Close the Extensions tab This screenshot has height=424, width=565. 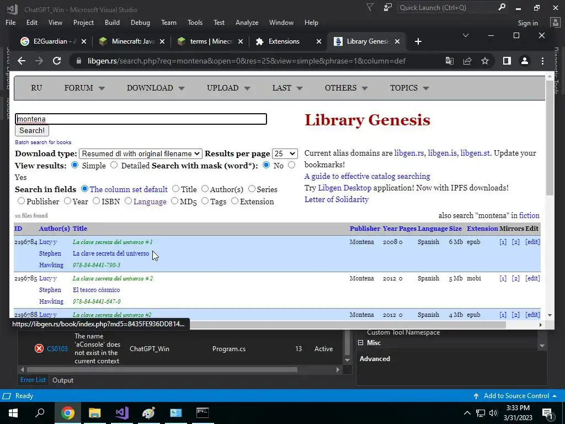(319, 41)
